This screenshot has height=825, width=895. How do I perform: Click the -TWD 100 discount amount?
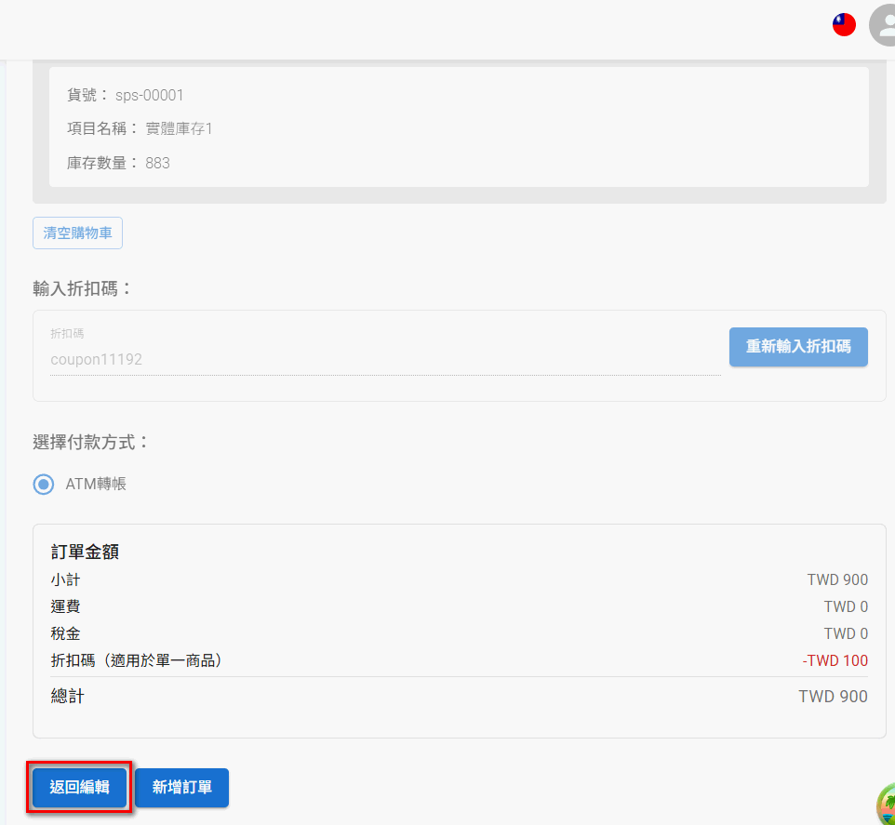click(x=835, y=660)
